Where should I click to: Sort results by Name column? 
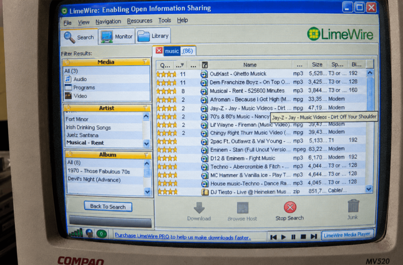[250, 65]
